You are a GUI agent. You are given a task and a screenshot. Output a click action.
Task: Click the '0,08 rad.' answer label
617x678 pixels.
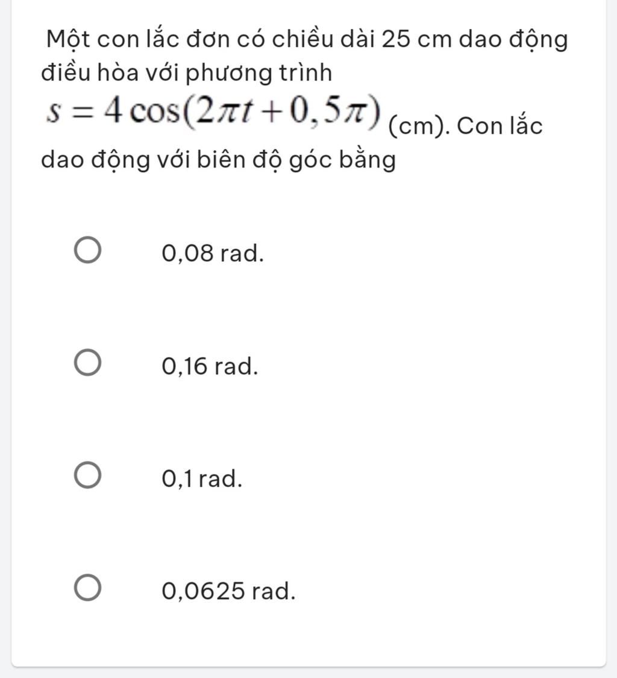pyautogui.click(x=213, y=253)
